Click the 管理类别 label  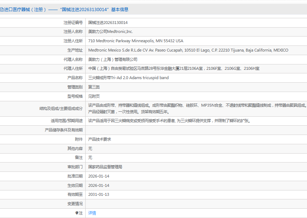(75, 87)
